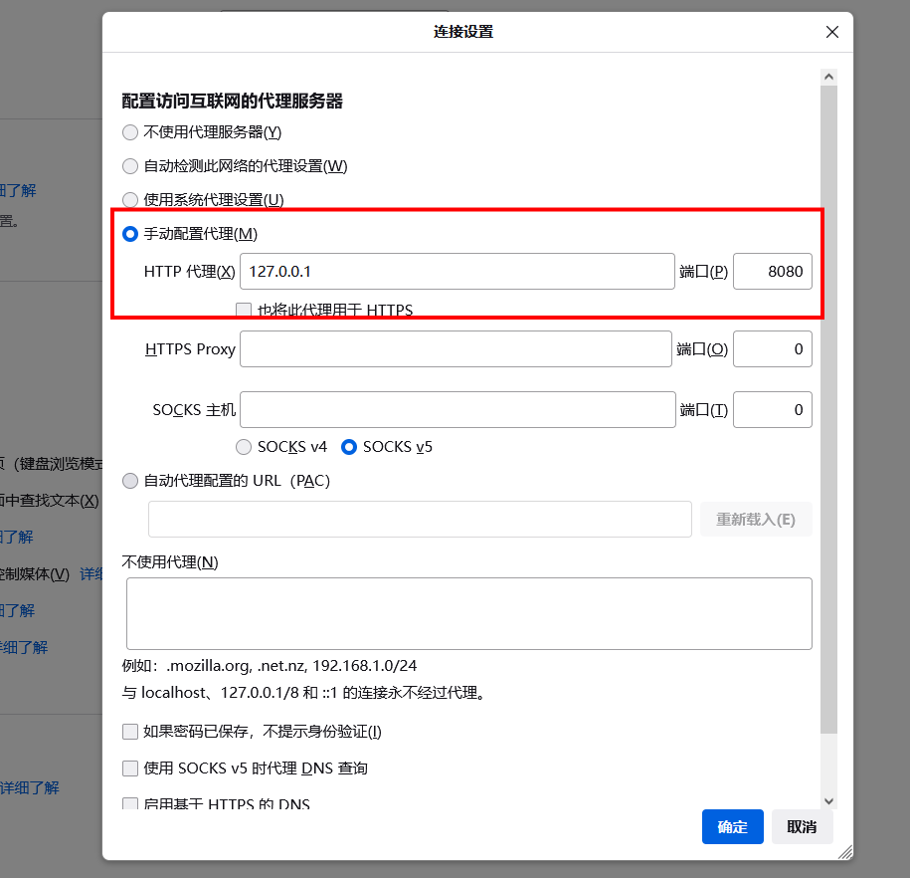Click the 不使用代理 exceptions text area
The height and width of the screenshot is (878, 910).
468,612
